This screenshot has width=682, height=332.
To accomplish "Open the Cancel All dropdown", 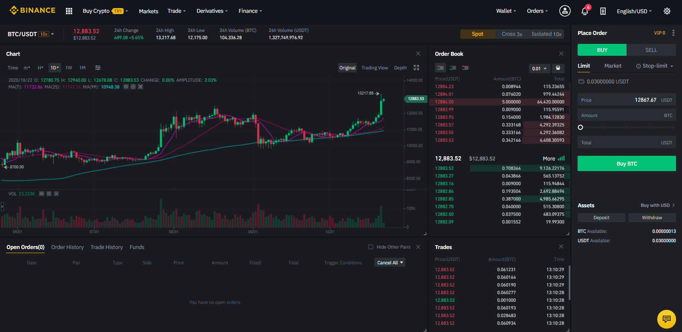I will click(390, 263).
